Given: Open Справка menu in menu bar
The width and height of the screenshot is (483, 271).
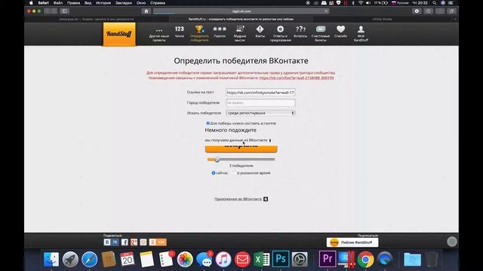Looking at the screenshot, I should point(158,3).
